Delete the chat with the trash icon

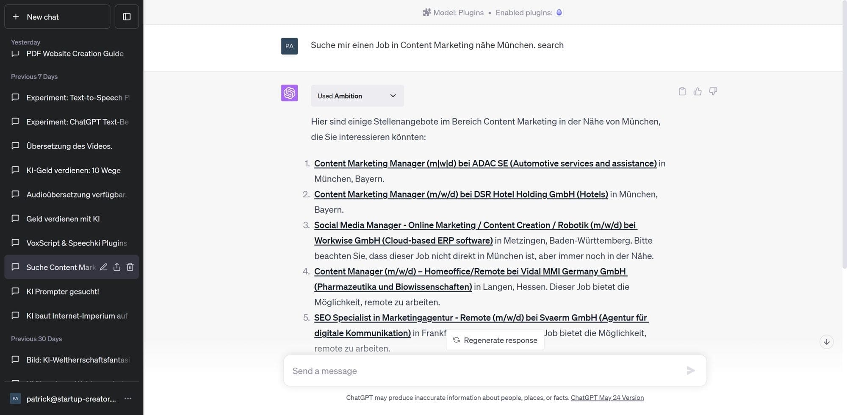pyautogui.click(x=130, y=267)
